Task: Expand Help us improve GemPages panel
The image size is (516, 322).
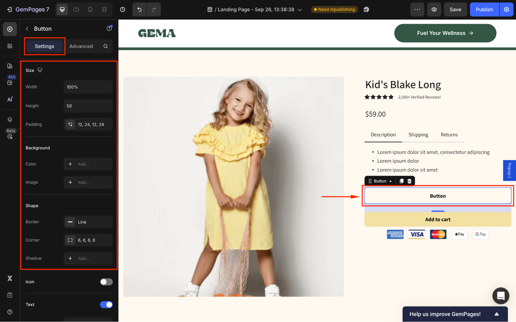Action: point(496,314)
